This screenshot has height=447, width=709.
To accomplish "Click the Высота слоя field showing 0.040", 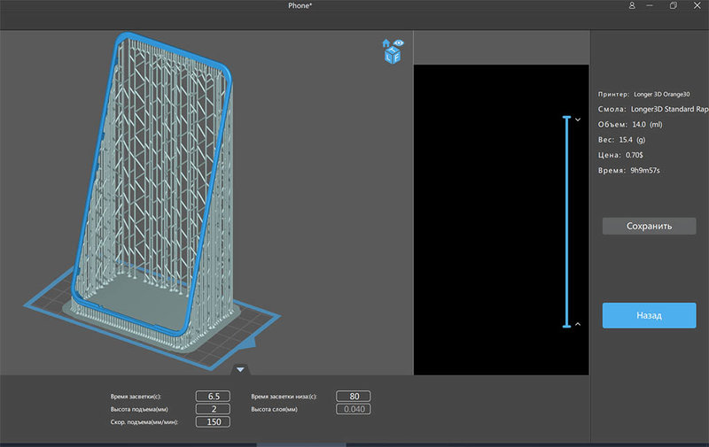I will (353, 409).
